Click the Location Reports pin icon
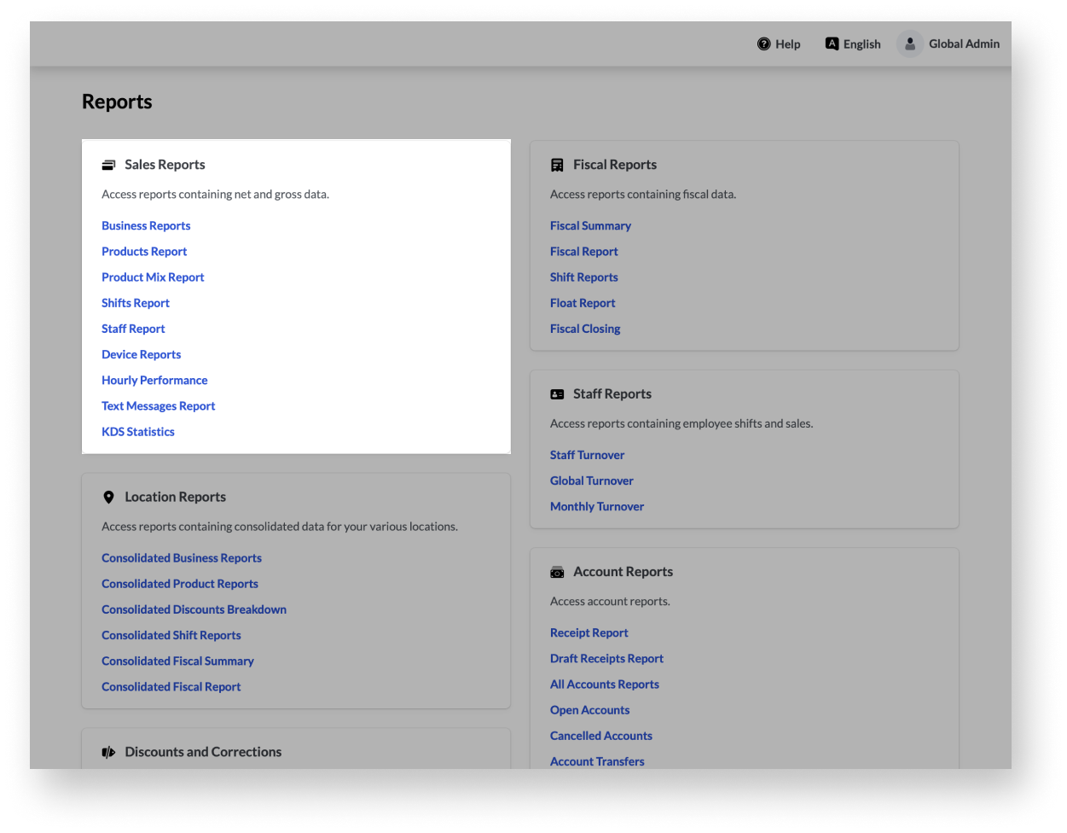1067x833 pixels. tap(108, 497)
